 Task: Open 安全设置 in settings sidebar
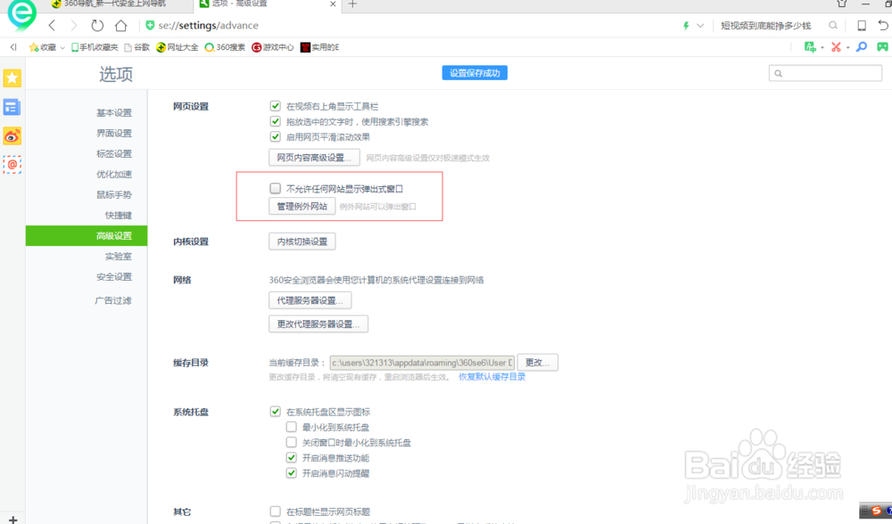114,276
